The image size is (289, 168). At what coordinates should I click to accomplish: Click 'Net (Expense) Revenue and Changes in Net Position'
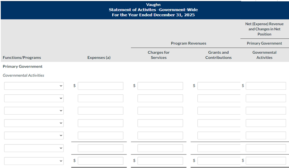click(264, 29)
